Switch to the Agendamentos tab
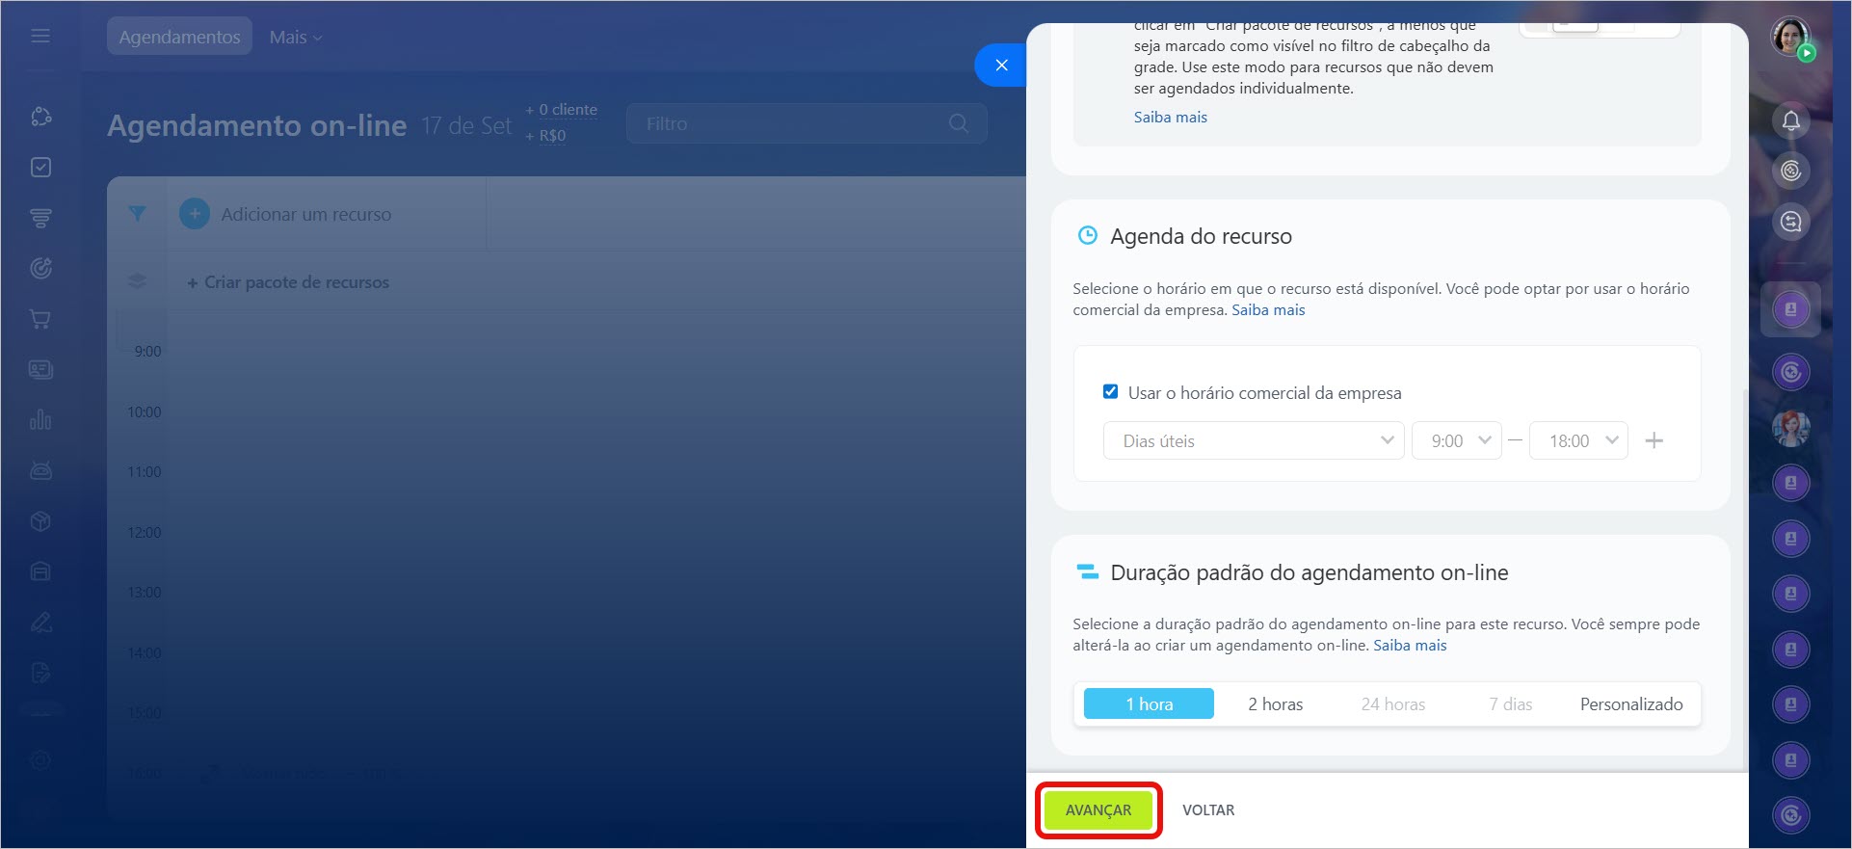 (x=179, y=37)
